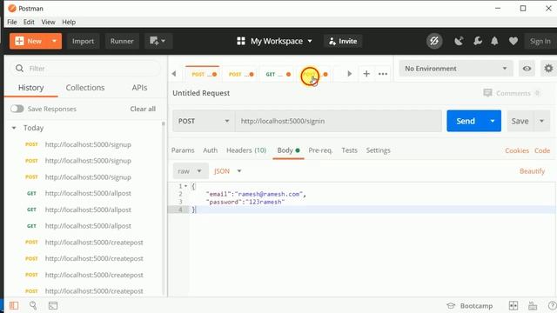Collapse the Today history group
557x313 pixels.
coord(14,128)
